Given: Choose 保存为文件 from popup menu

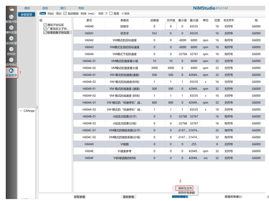Looking at the screenshot, I should (x=184, y=188).
